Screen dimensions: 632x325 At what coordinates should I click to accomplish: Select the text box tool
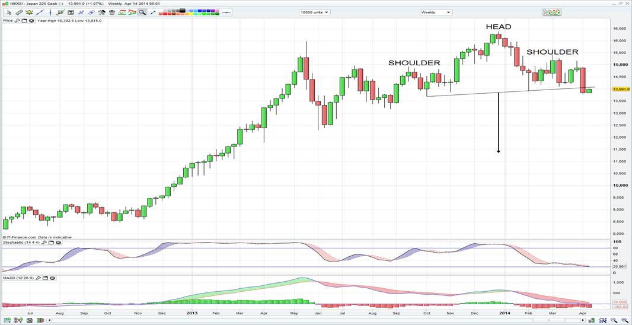point(71,12)
